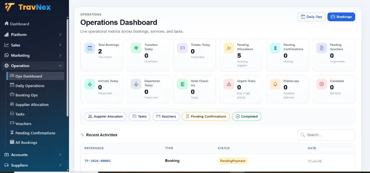
Task: Select Ops Dashboard in sidebar
Action: (x=35, y=76)
